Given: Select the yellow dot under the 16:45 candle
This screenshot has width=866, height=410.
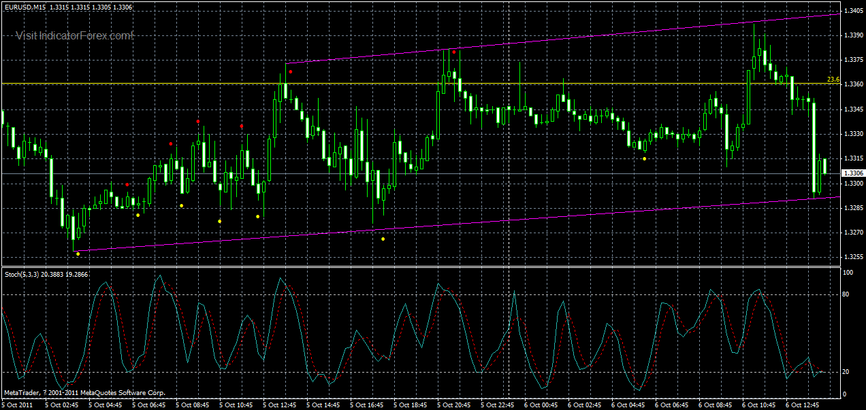Looking at the screenshot, I should point(383,238).
